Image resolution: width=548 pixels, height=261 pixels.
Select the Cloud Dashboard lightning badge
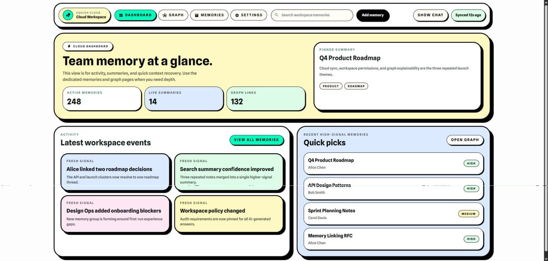point(88,46)
